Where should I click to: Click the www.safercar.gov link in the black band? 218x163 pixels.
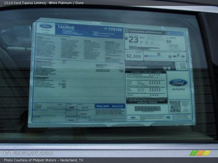(x=143, y=102)
